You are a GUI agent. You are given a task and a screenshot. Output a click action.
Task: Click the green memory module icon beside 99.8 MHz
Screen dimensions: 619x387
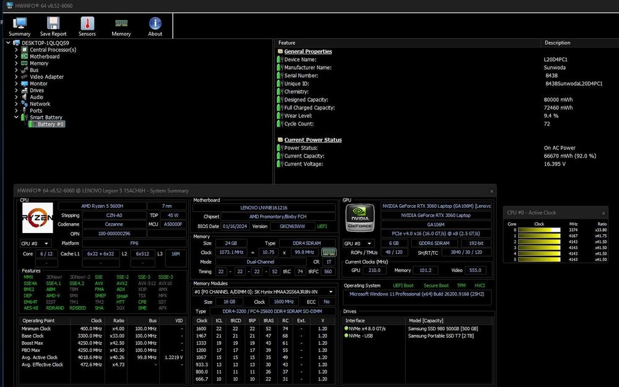[329, 252]
